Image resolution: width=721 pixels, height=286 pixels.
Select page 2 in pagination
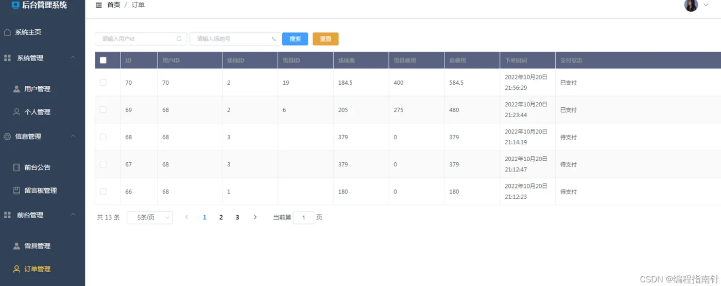221,217
